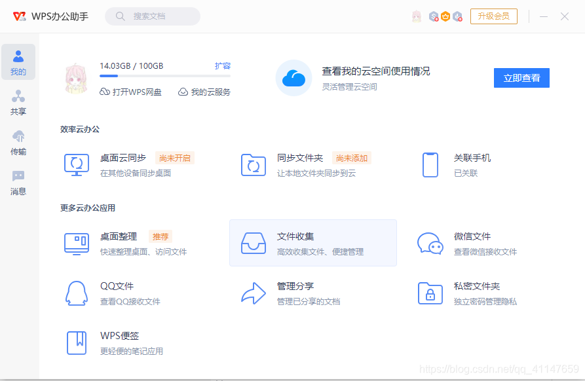Close the WPS办公助手 window
Screen dimensions: 585x381
[x=565, y=16]
